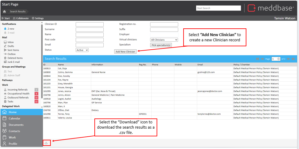Screen dimensions: 299x149
Task: Open the Inbox mail folder
Action: click(11, 42)
